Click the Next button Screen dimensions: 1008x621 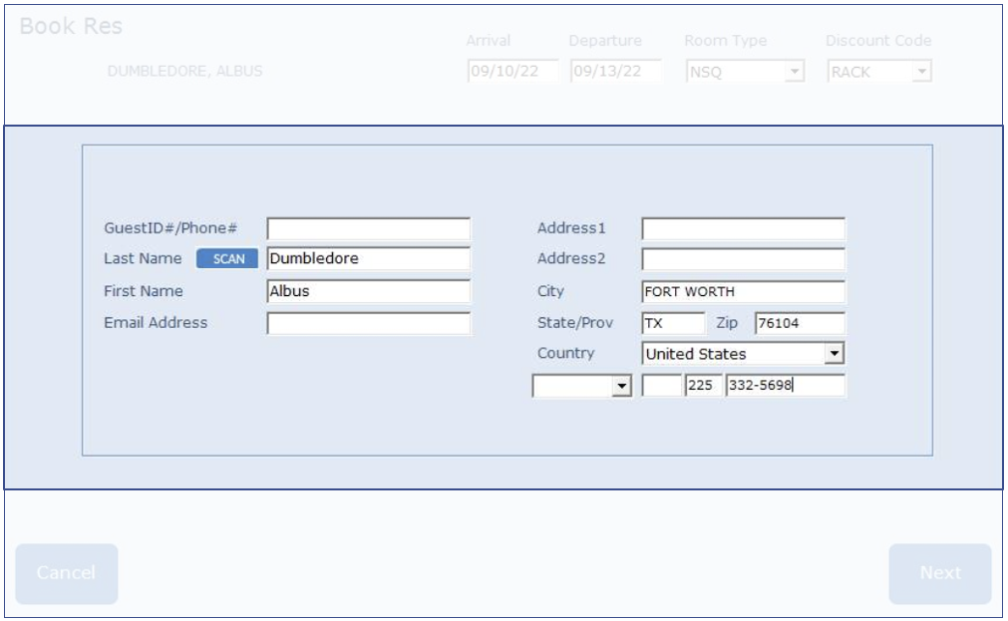tap(939, 573)
